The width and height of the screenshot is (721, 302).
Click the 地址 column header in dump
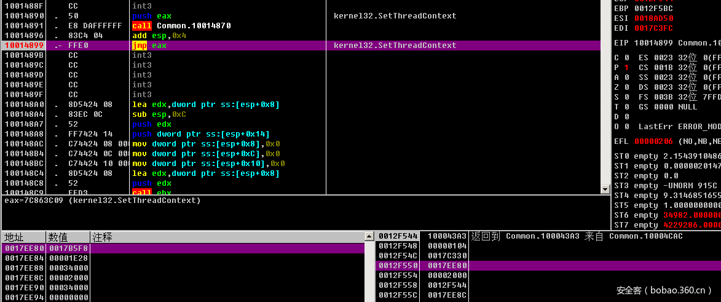click(x=23, y=237)
